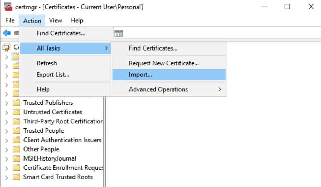Click the Trusted Publishers folder icon
Image resolution: width=321 pixels, height=187 pixels.
(17, 102)
